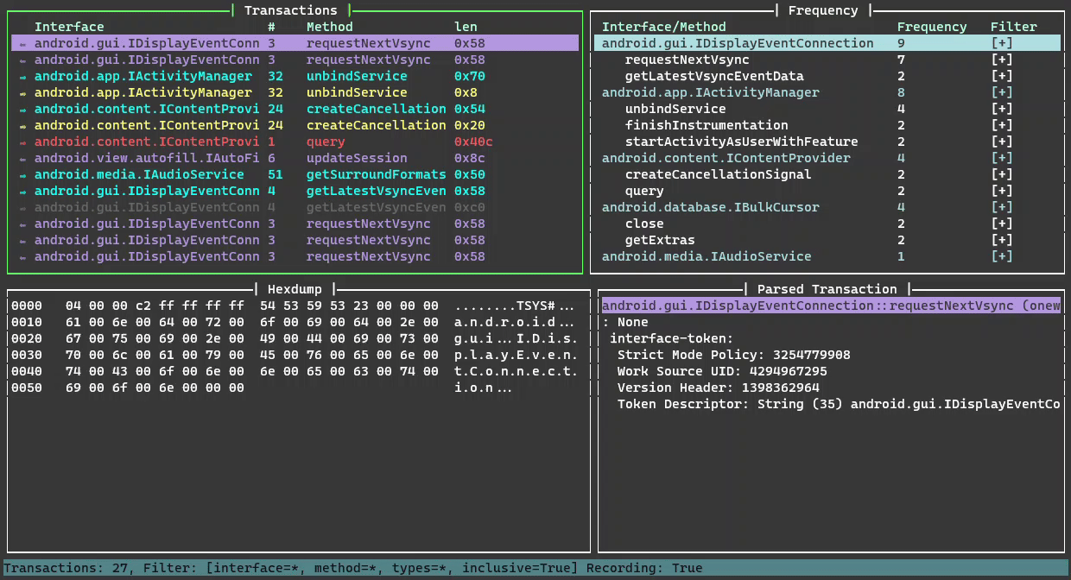1071x580 pixels.
Task: Select the Hexdump panel title
Action: click(294, 289)
